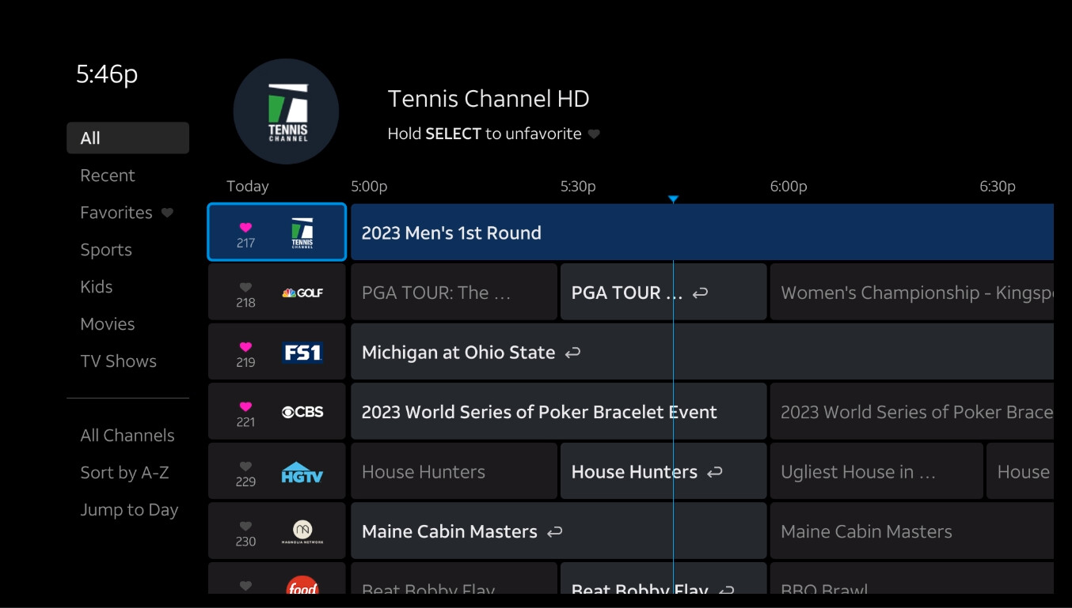This screenshot has width=1072, height=608.
Task: Toggle the favorite heart on channel 221
Action: 245,407
